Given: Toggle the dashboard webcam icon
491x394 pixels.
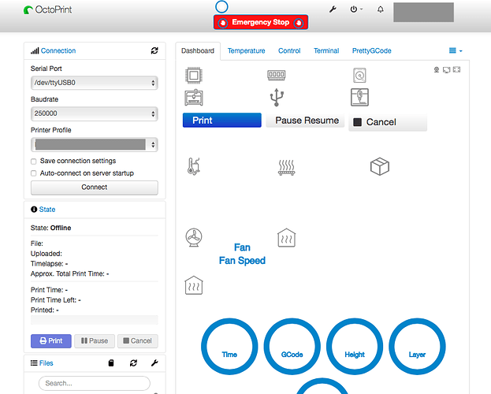Looking at the screenshot, I should (437, 69).
